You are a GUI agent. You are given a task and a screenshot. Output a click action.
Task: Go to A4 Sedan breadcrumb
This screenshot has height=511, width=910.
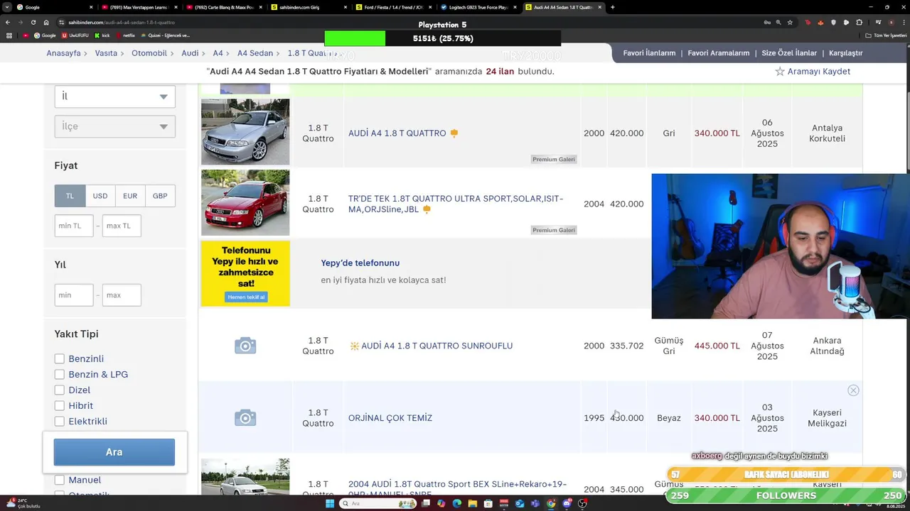(255, 53)
